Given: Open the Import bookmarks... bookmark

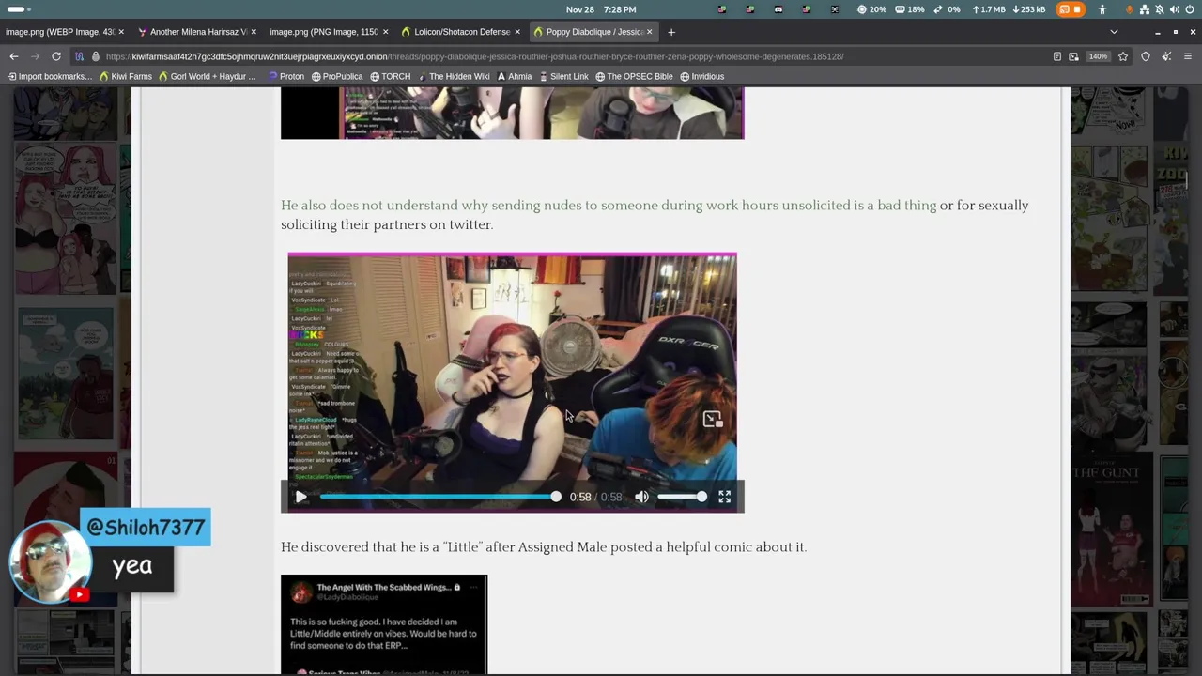Looking at the screenshot, I should pos(51,77).
